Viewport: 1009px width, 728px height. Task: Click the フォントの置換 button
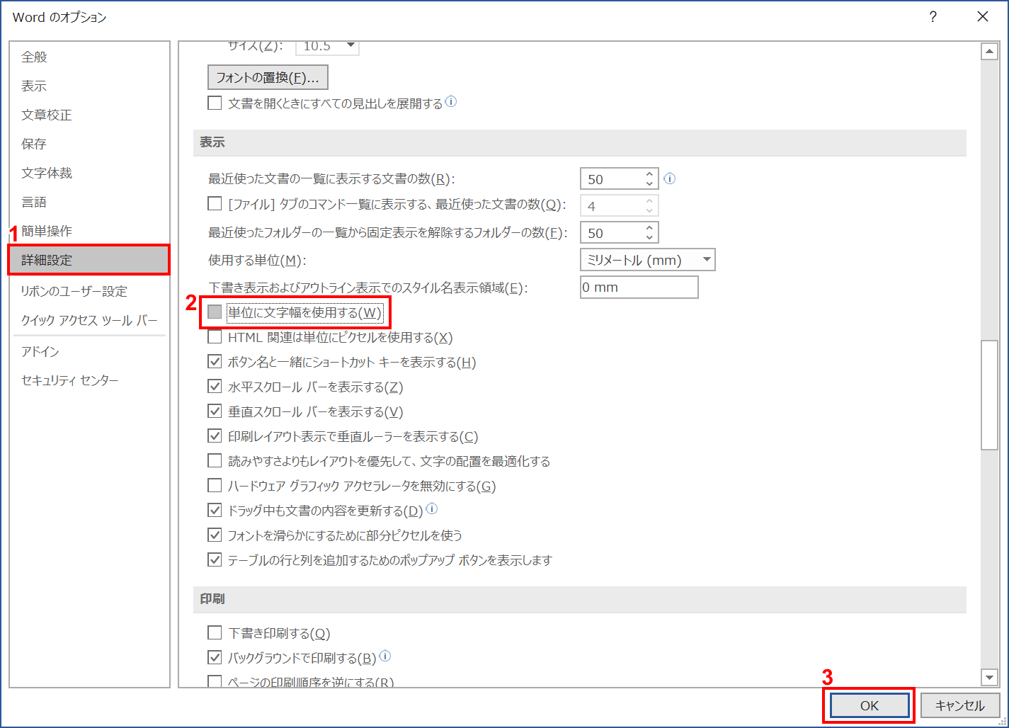[x=268, y=77]
